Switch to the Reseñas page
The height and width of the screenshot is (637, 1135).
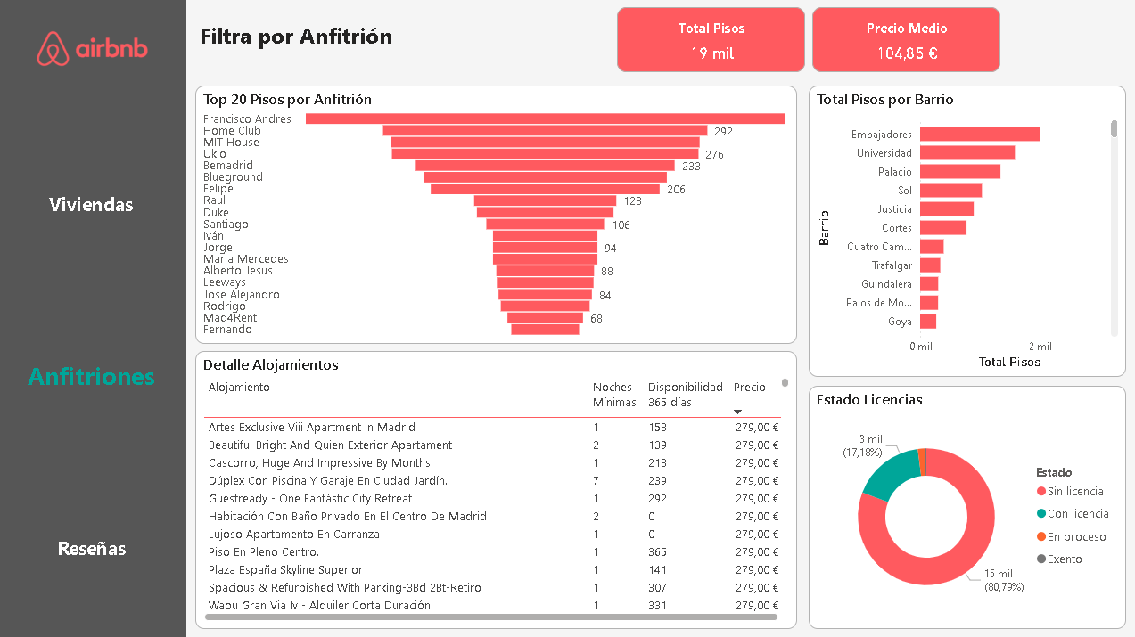click(91, 549)
